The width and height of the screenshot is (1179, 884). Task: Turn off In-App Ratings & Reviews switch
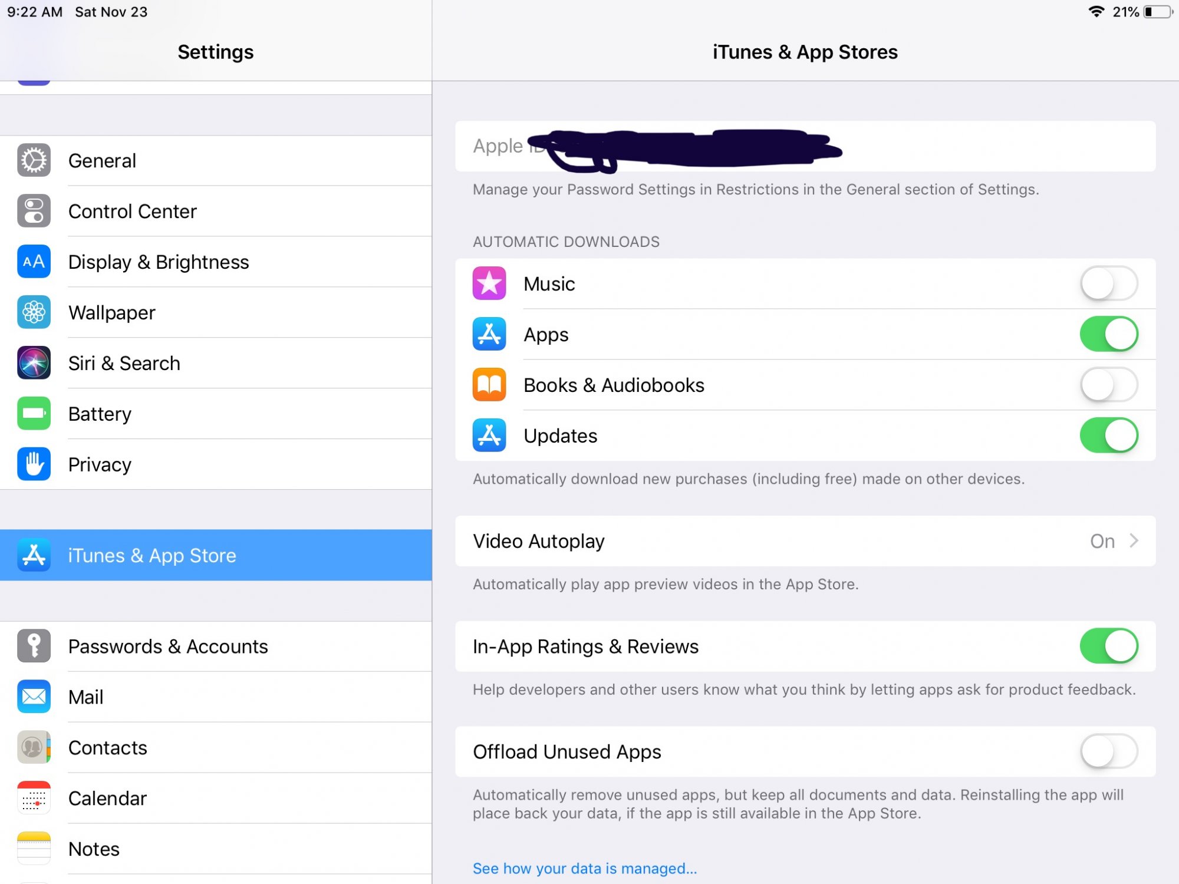point(1109,646)
